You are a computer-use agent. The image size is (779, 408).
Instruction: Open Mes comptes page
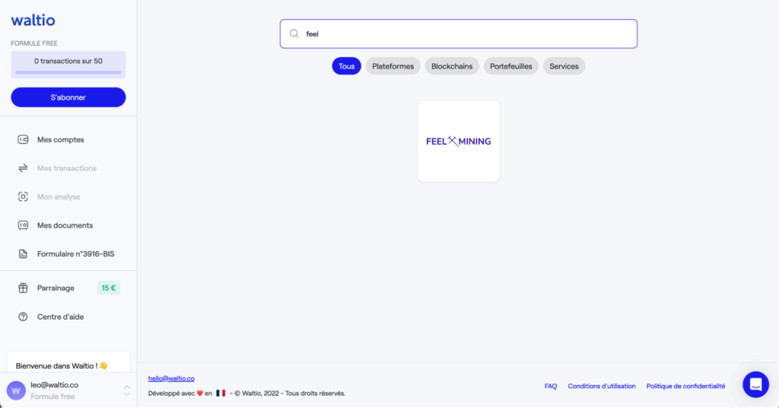(61, 139)
